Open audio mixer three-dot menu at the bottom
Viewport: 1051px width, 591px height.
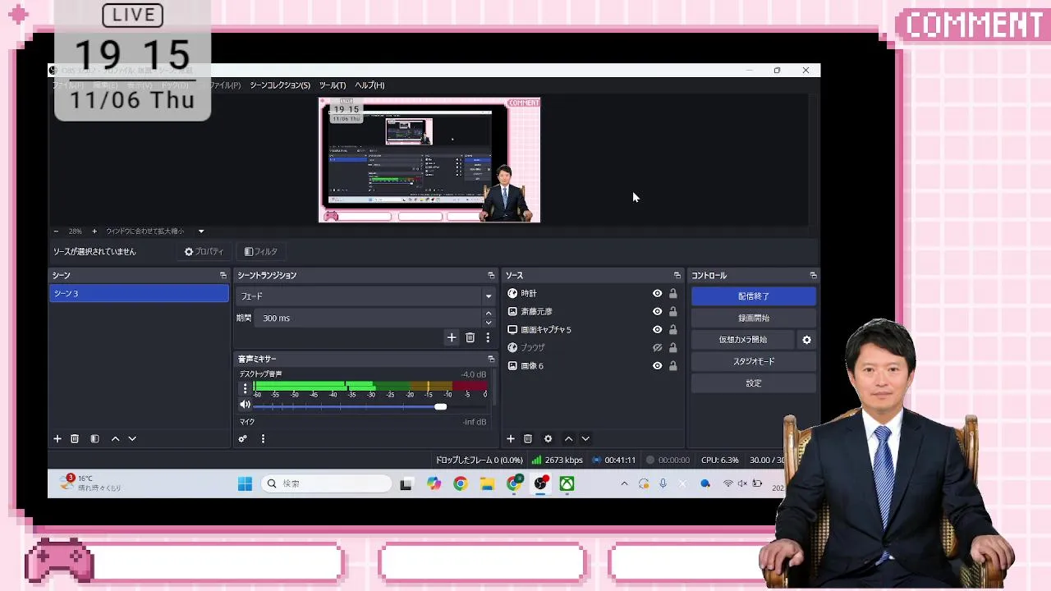point(263,439)
